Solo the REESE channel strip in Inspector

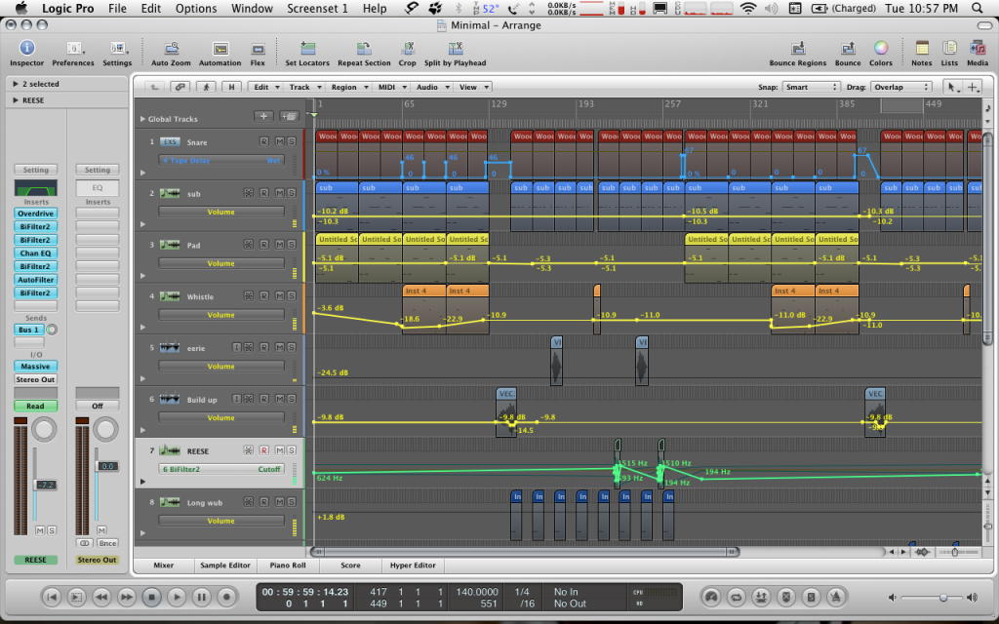click(52, 530)
